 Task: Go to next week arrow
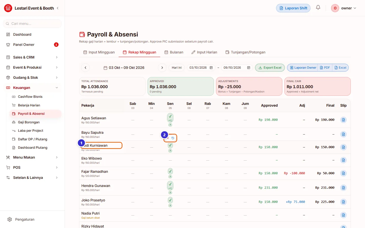(162, 68)
